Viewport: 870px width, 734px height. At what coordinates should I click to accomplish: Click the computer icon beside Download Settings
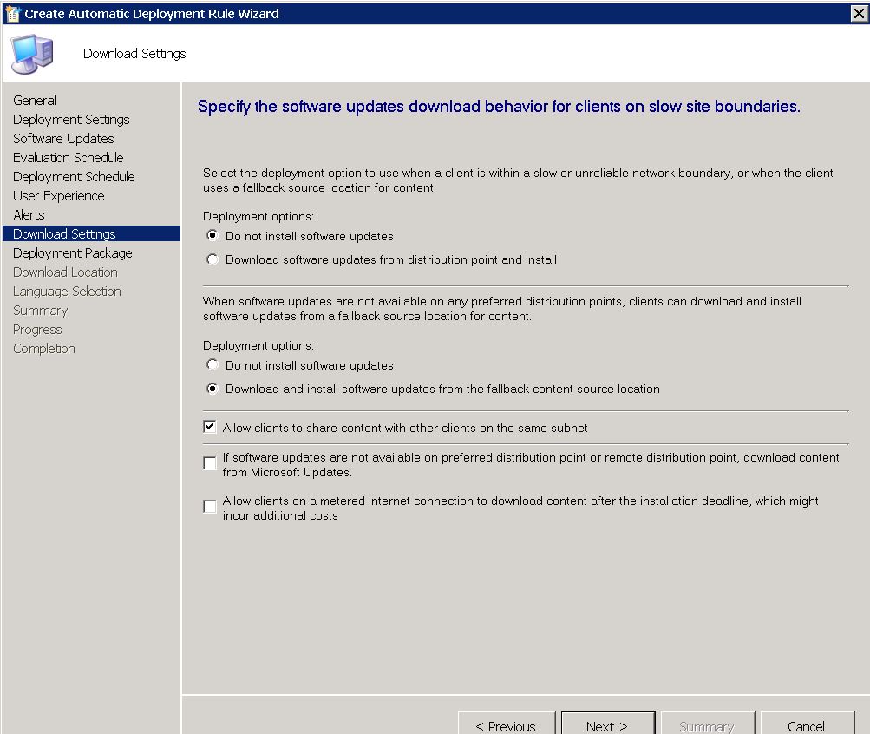tap(32, 54)
